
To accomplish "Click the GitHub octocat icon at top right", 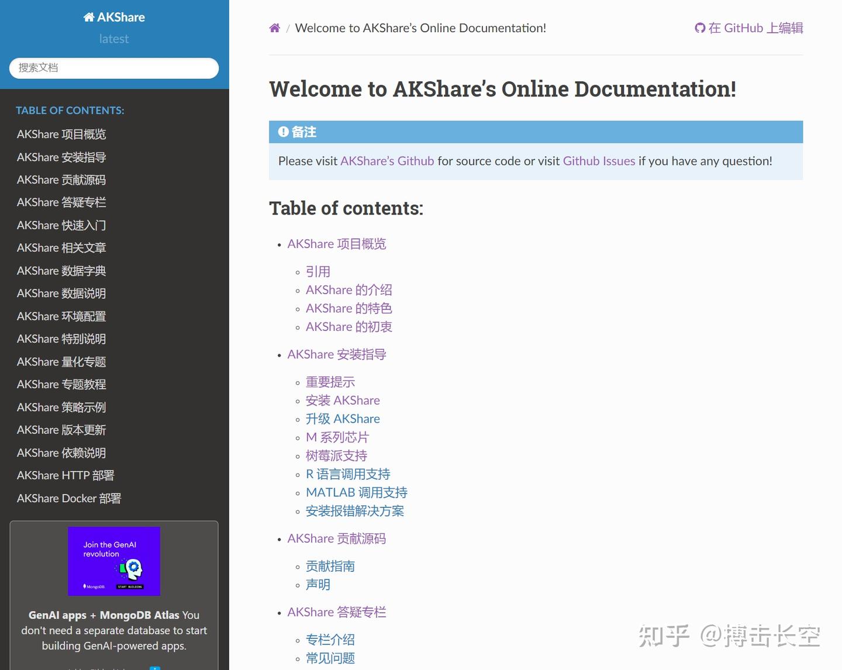I will (699, 27).
